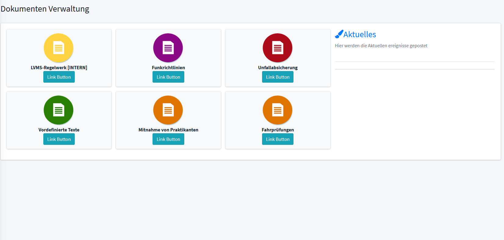This screenshot has height=240, width=504.
Task: Click the Unfallabsicherung card title text
Action: click(x=278, y=68)
